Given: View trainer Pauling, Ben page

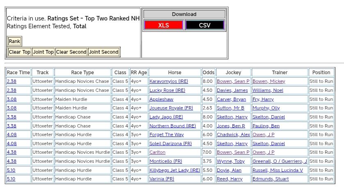Looking at the screenshot, I should point(266,126).
